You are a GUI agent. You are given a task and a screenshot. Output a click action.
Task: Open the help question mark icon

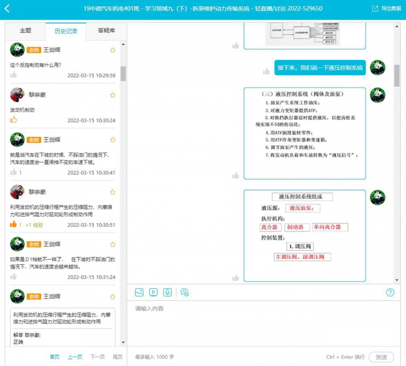pyautogui.click(x=390, y=292)
